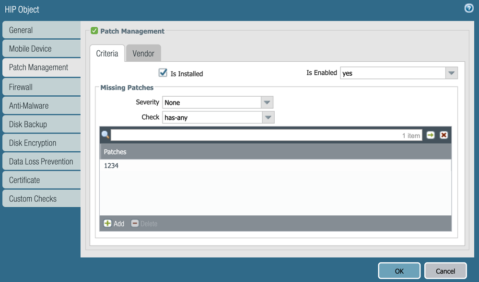
Task: Switch to the Vendor tab
Action: point(143,54)
